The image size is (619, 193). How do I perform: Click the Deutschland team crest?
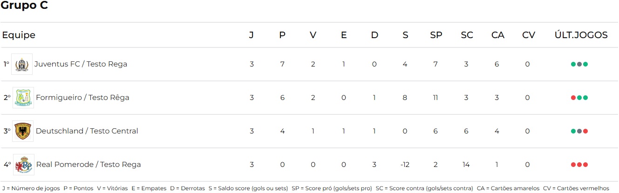point(23,131)
